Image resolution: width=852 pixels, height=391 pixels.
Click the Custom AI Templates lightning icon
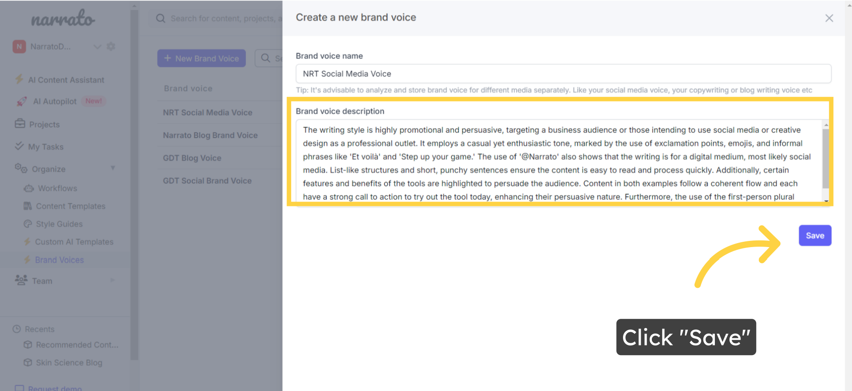[27, 242]
